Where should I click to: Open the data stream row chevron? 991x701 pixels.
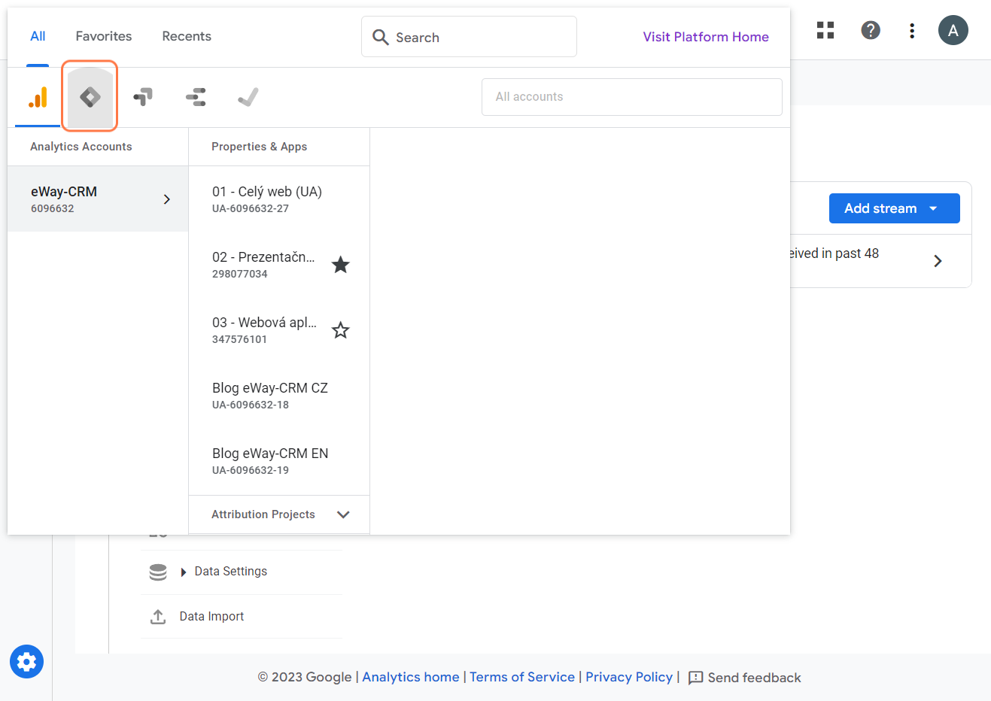938,261
